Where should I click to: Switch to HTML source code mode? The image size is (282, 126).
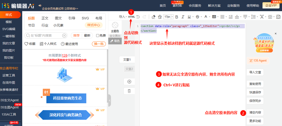point(131,17)
